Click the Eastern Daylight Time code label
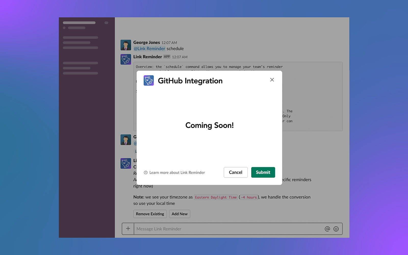This screenshot has width=408, height=255. 216,197
